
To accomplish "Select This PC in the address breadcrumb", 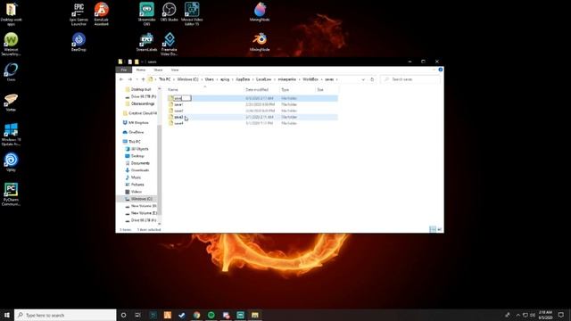I will tap(164, 79).
